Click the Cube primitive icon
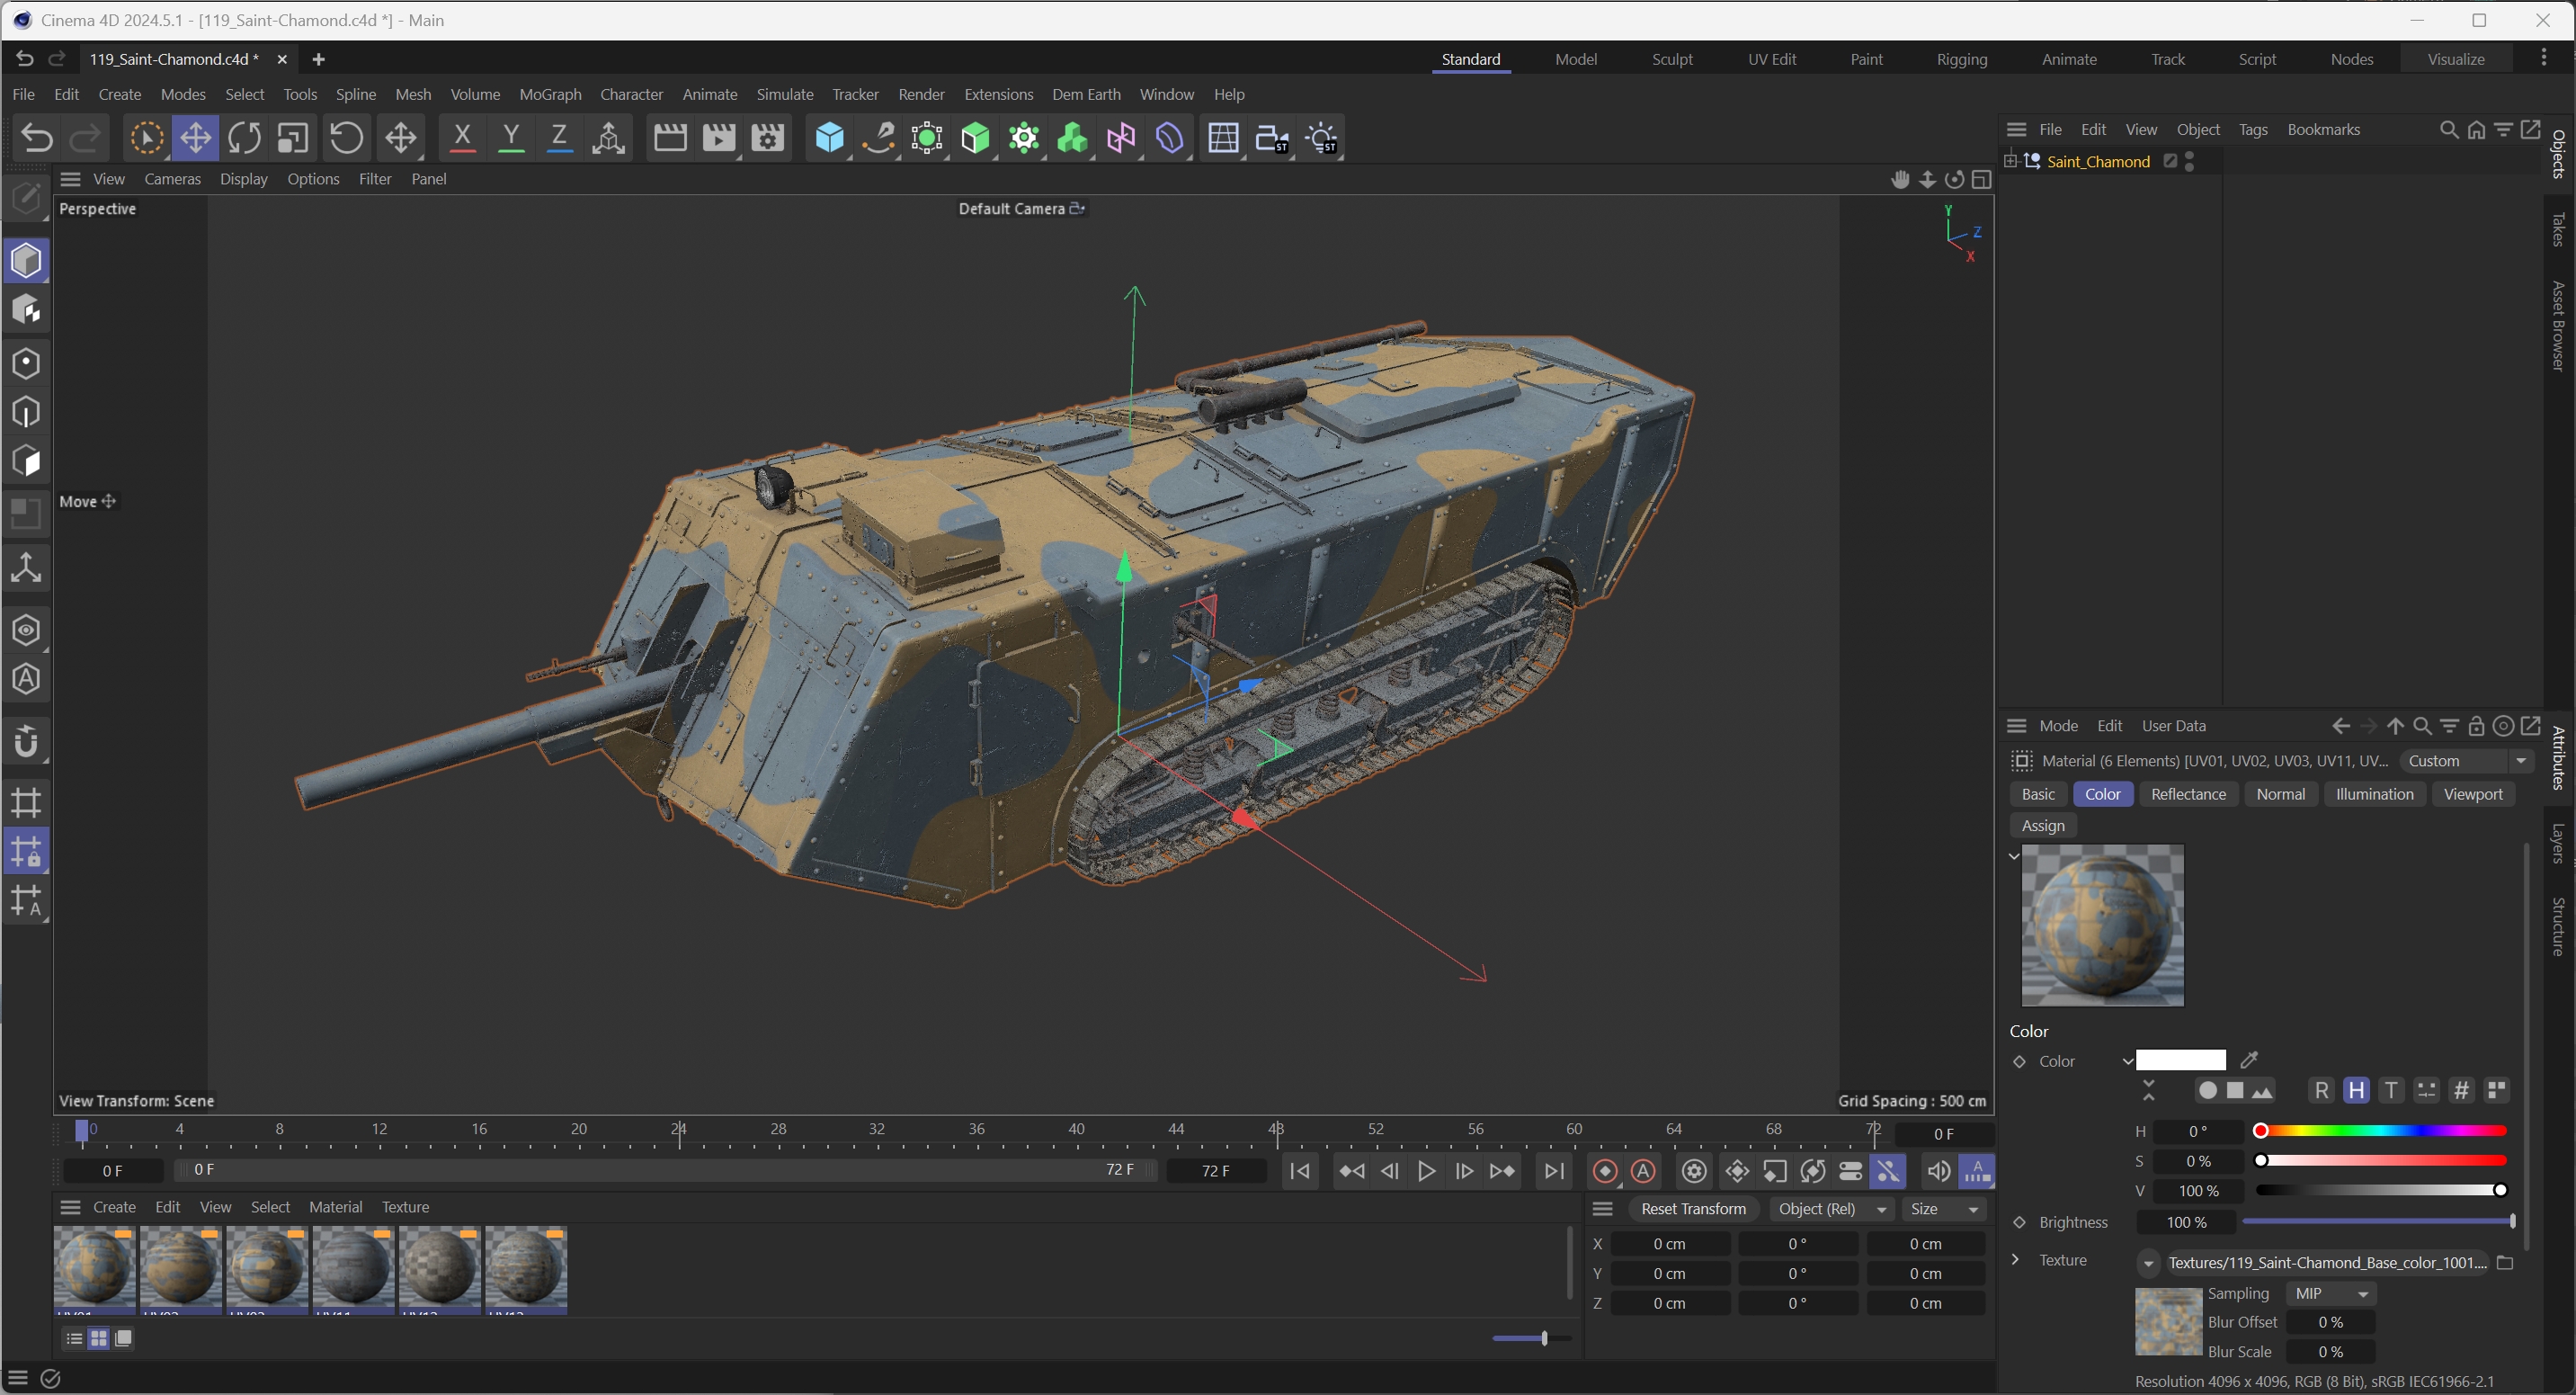 click(x=829, y=138)
